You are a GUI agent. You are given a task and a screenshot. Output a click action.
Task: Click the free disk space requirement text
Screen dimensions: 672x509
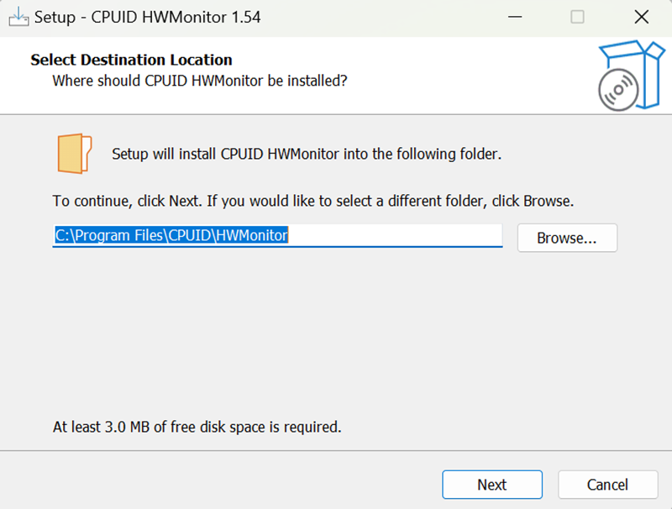coord(197,427)
